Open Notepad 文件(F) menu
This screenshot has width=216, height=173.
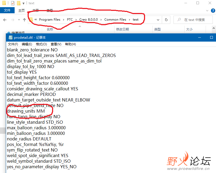click(13, 44)
